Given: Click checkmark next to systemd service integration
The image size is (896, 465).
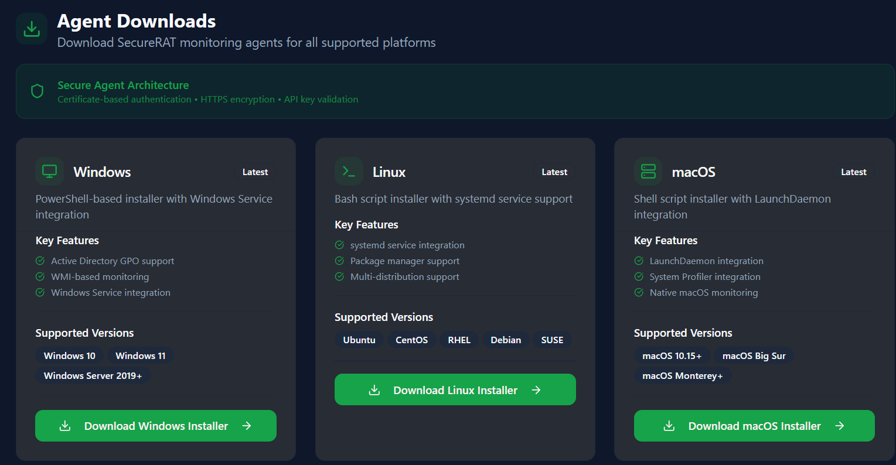Looking at the screenshot, I should tap(339, 245).
